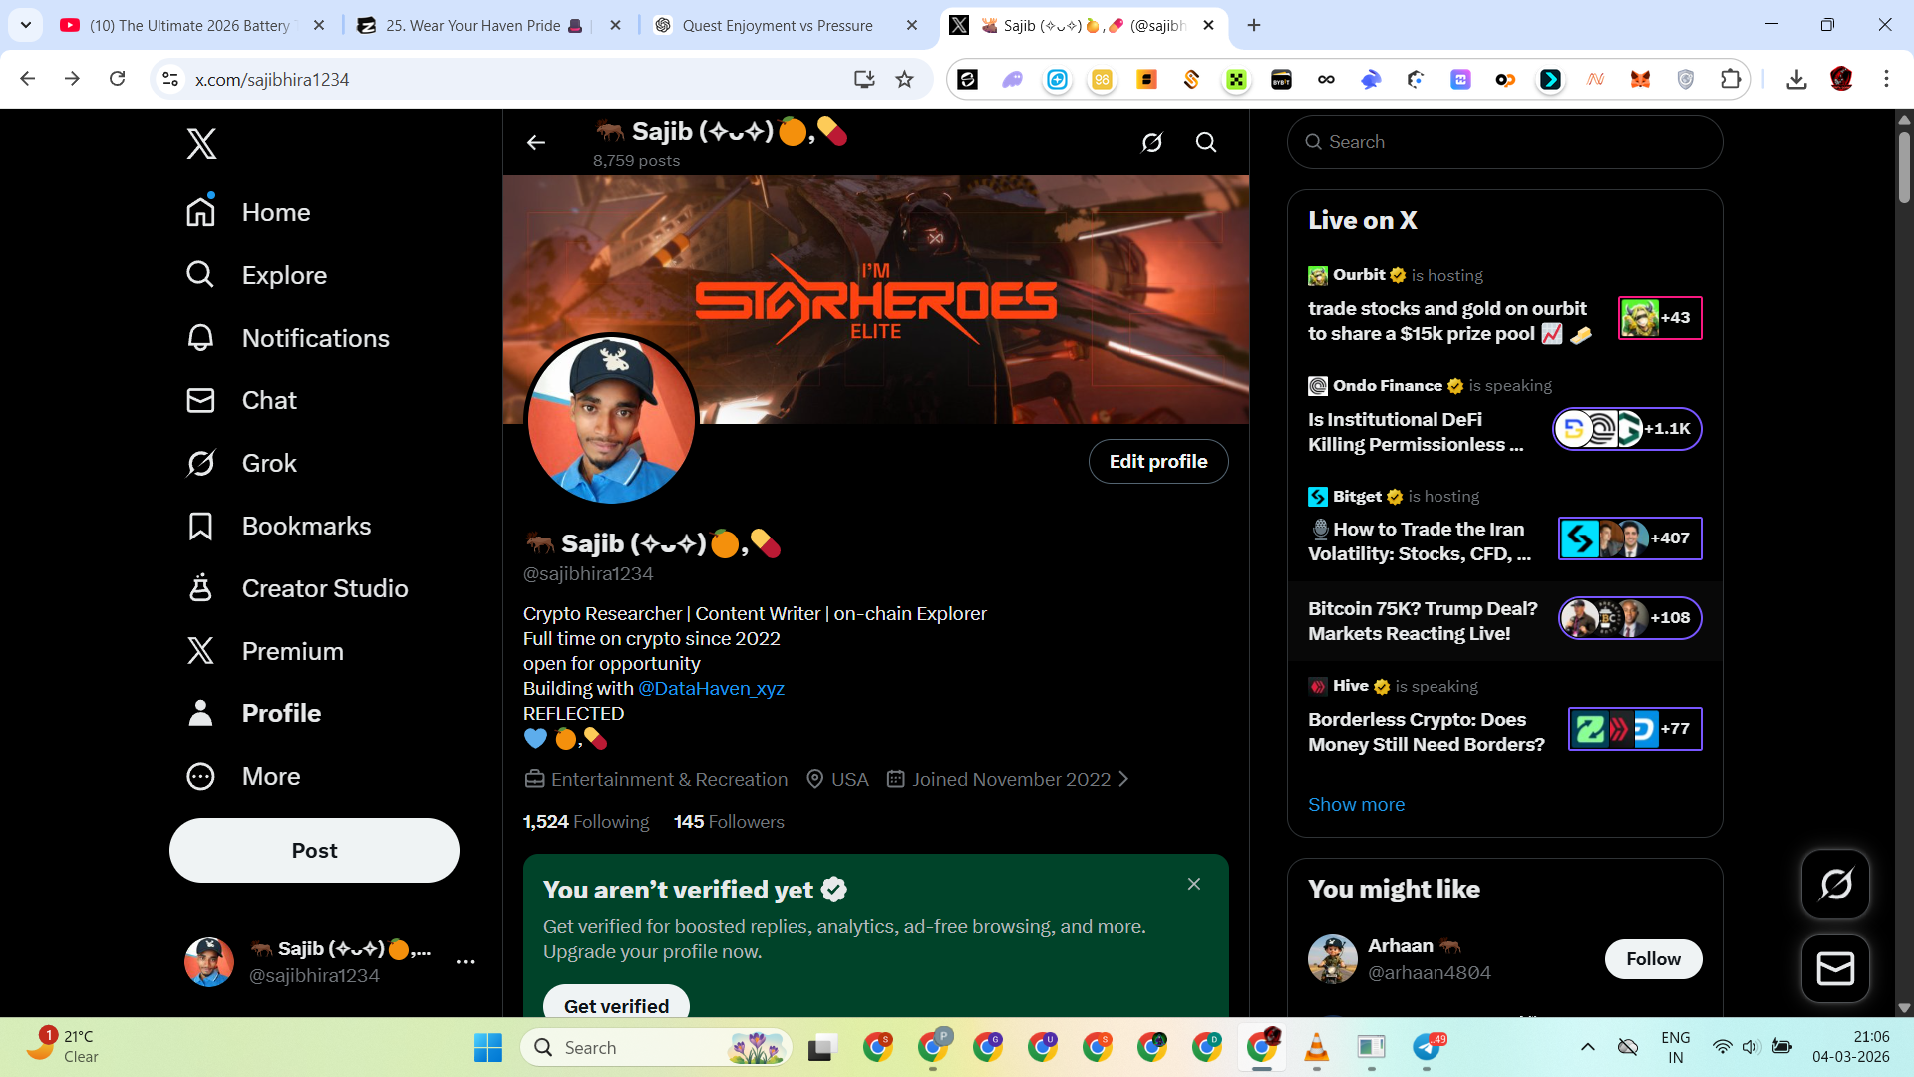The width and height of the screenshot is (1914, 1077).
Task: Click the browser back button
Action: 28,79
